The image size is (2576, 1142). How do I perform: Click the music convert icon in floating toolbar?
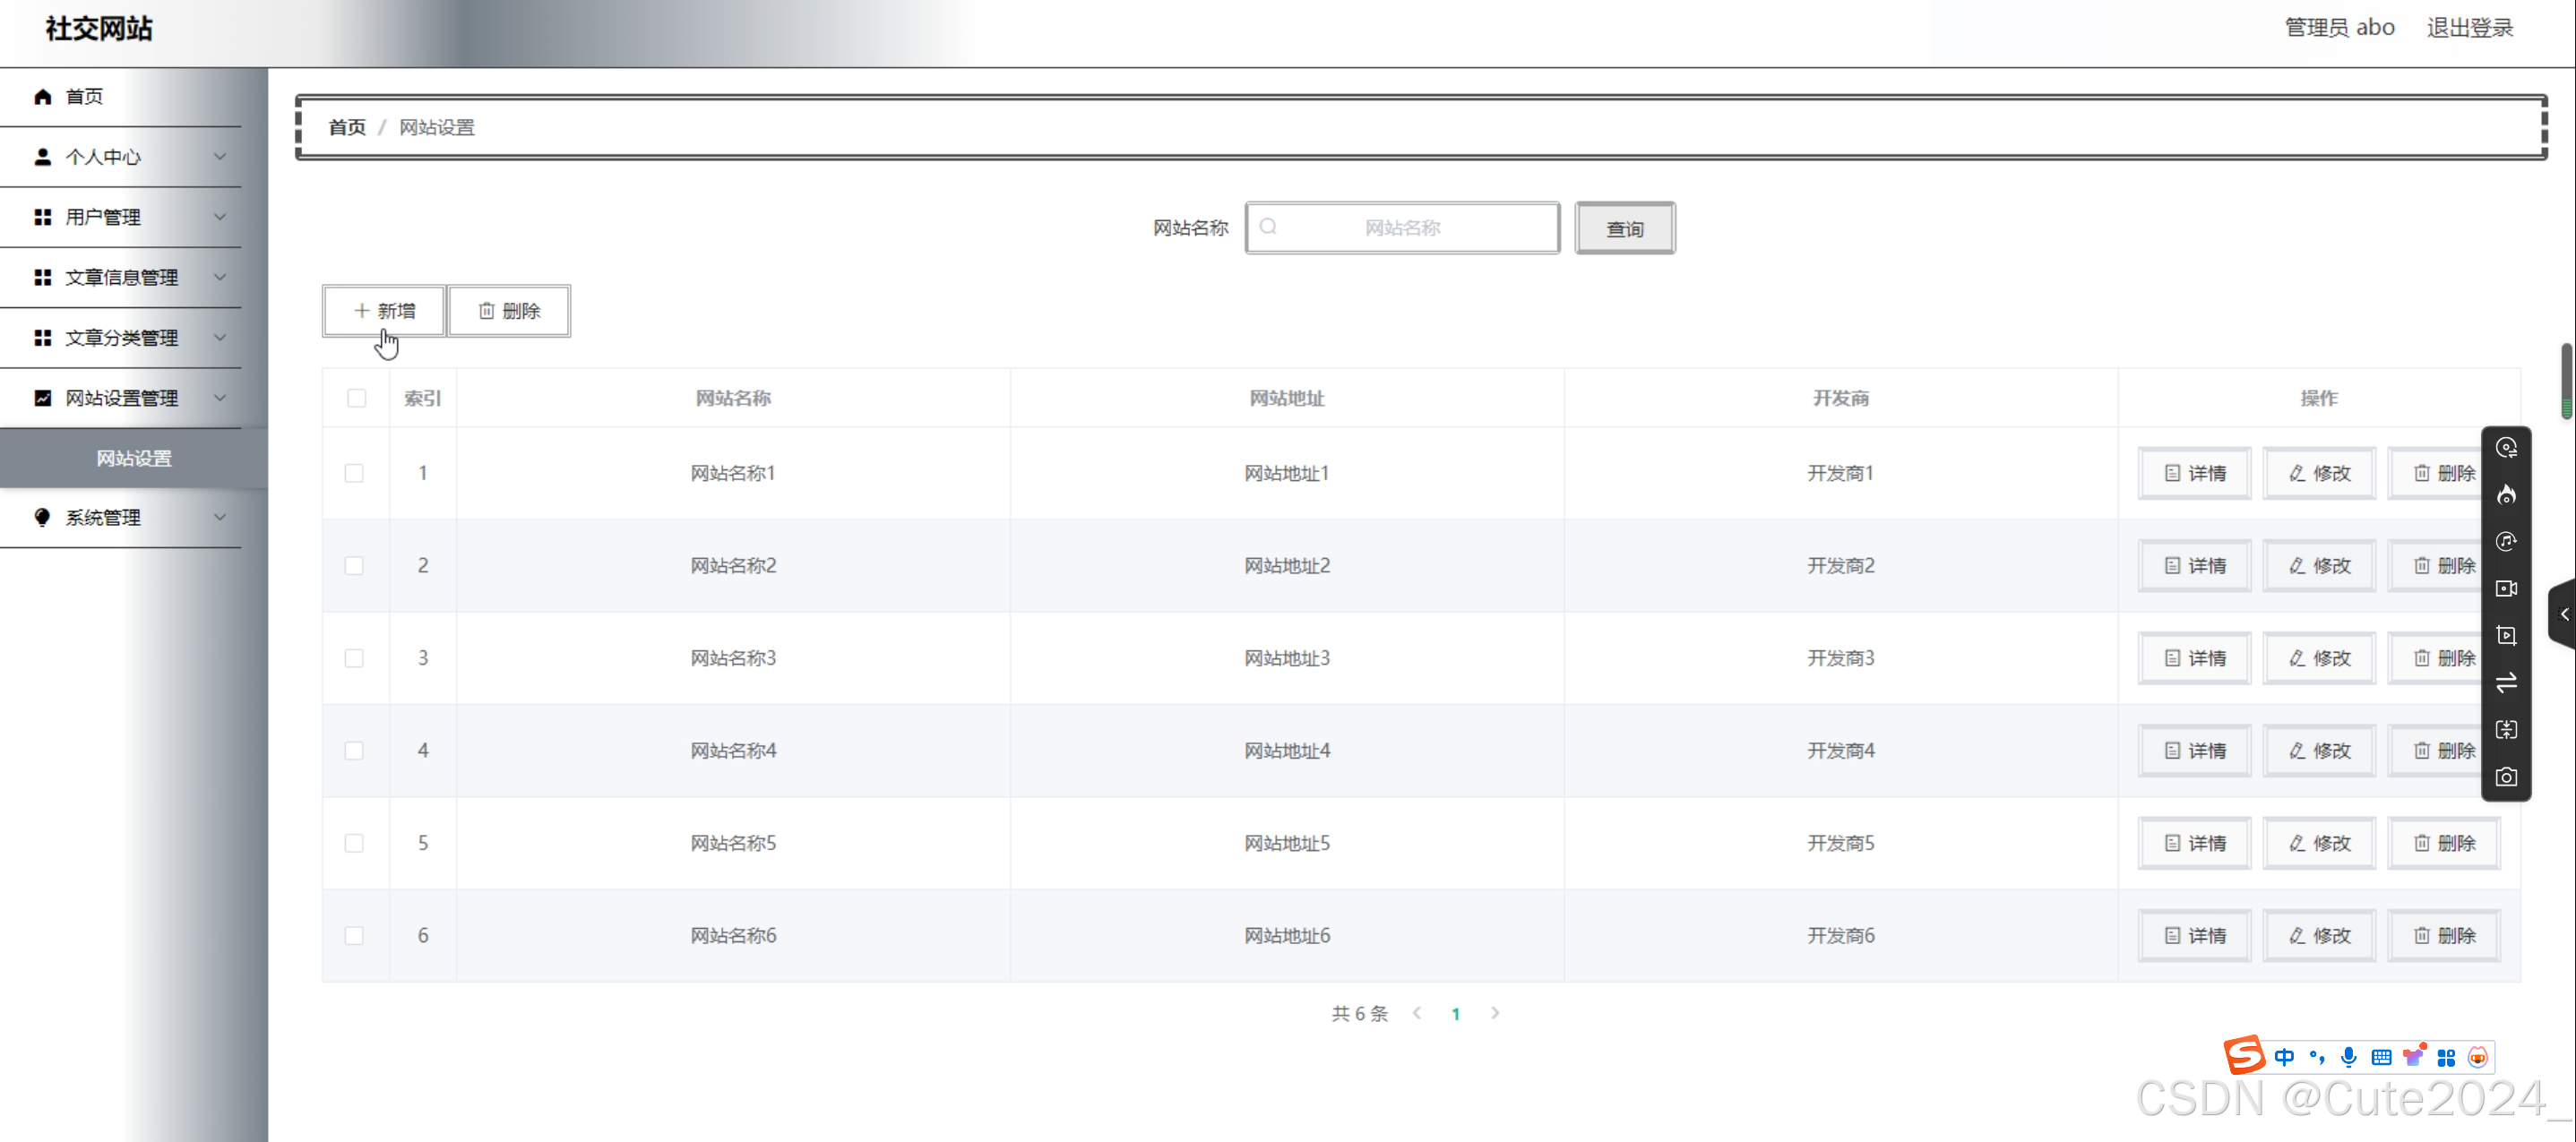[x=2505, y=542]
